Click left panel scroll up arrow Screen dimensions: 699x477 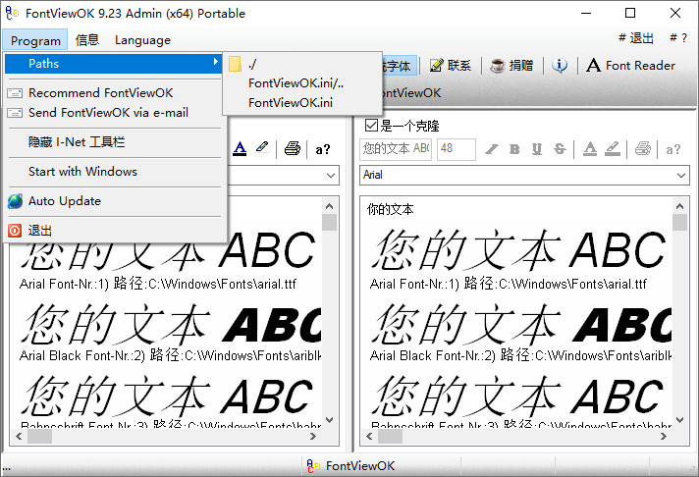(x=330, y=206)
